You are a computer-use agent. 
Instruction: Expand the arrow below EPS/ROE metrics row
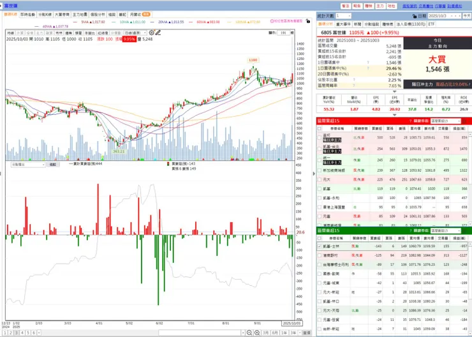(394, 115)
